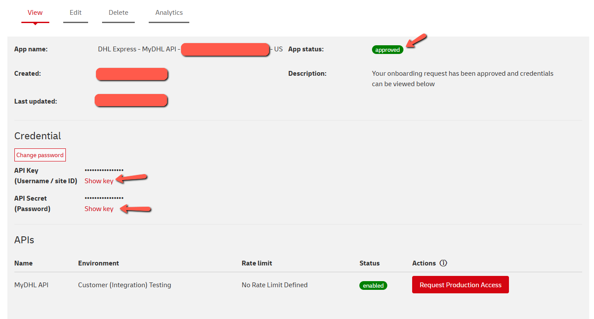This screenshot has width=594, height=319.
Task: Click the Status column header
Action: 369,263
